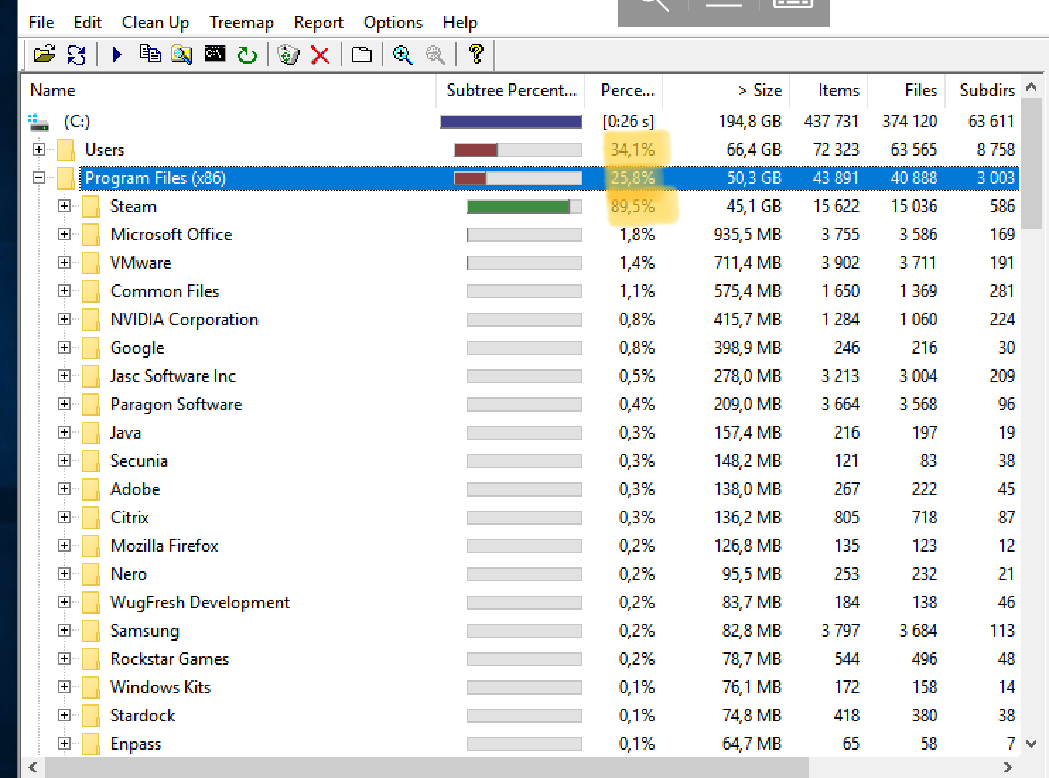The image size is (1049, 778).
Task: Click the 45,1 GB size value
Action: [x=754, y=207]
